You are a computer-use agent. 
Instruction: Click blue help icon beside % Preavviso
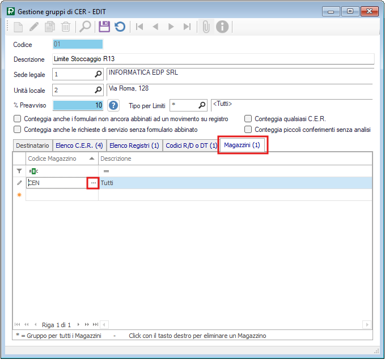coord(114,105)
